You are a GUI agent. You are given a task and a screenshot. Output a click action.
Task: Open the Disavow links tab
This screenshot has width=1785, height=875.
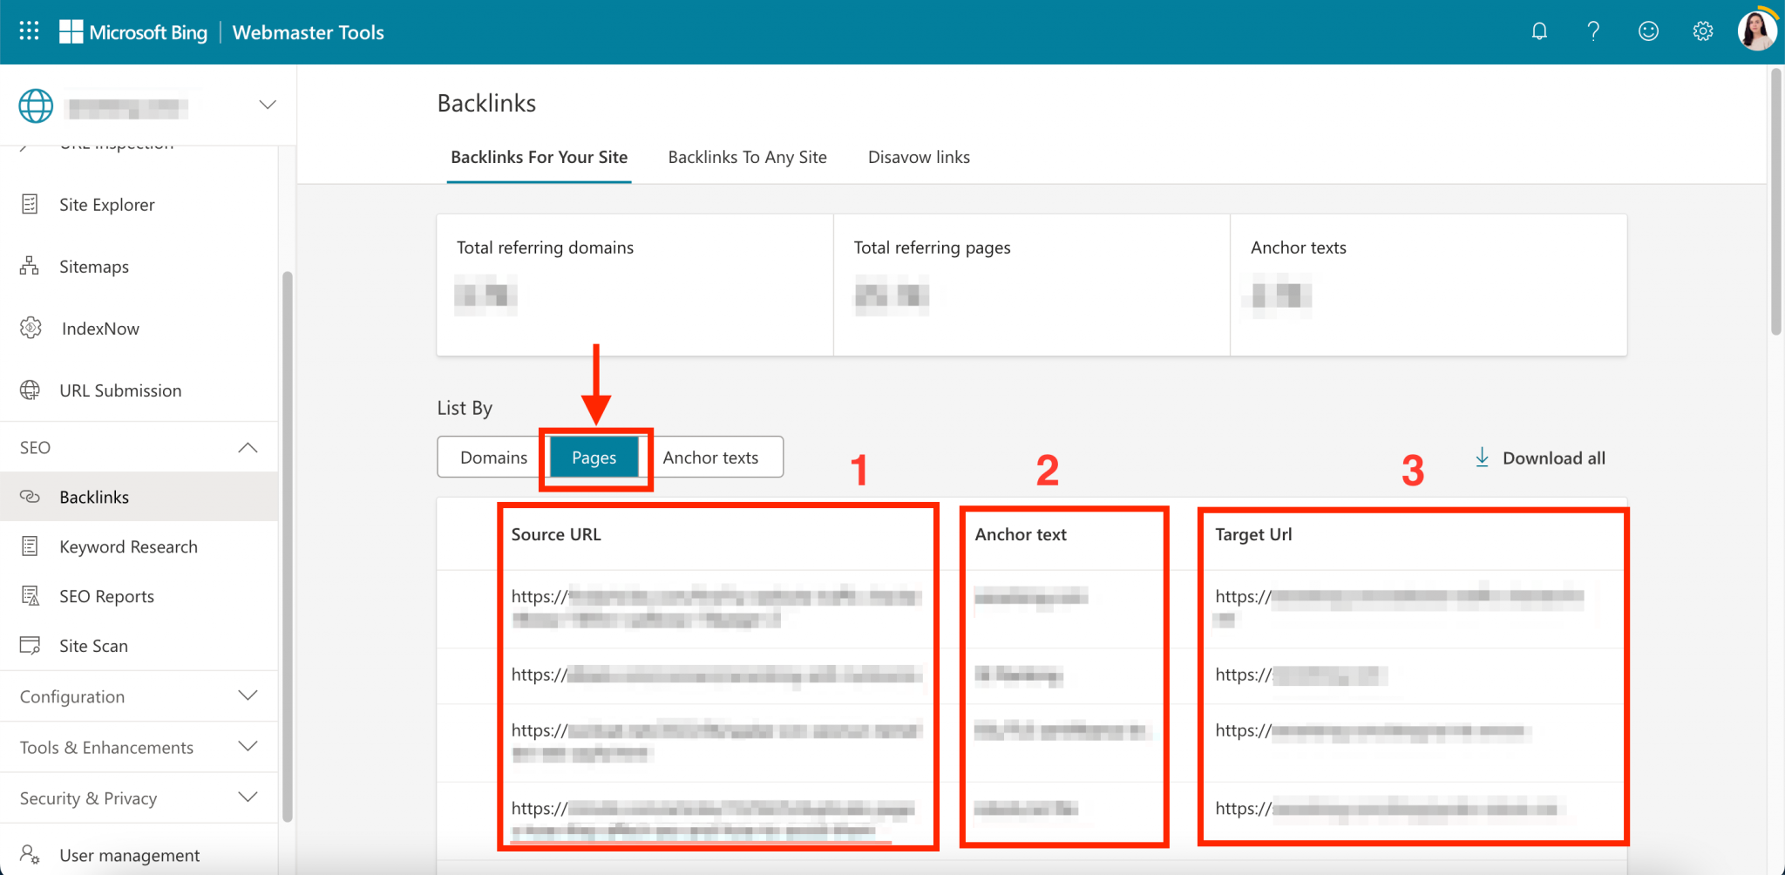(918, 157)
